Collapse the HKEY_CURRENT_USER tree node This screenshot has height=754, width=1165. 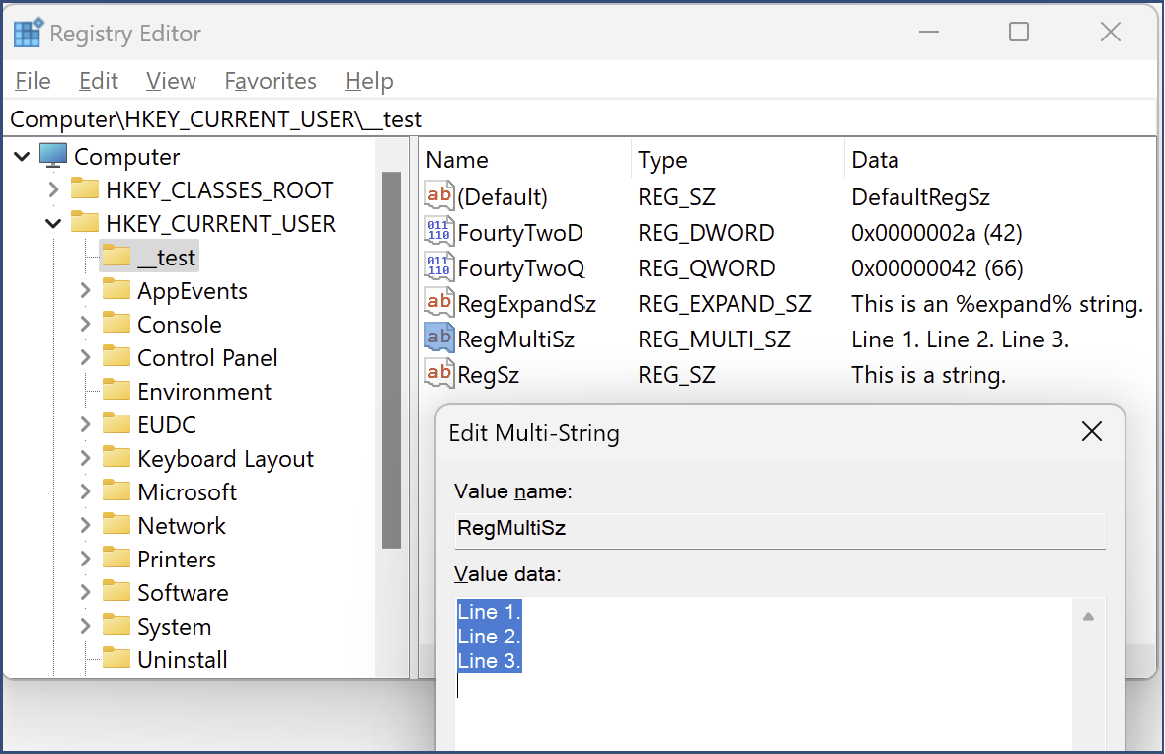pyautogui.click(x=50, y=223)
